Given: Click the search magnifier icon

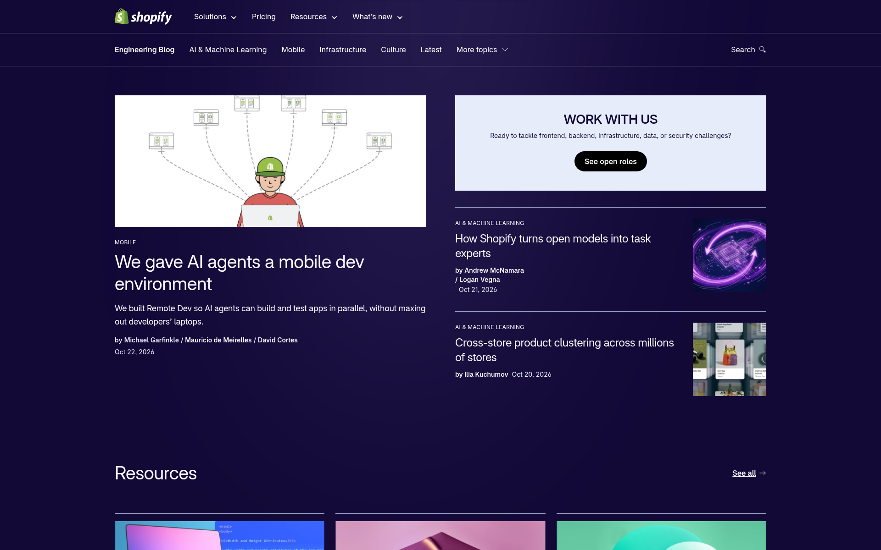Looking at the screenshot, I should coord(762,49).
